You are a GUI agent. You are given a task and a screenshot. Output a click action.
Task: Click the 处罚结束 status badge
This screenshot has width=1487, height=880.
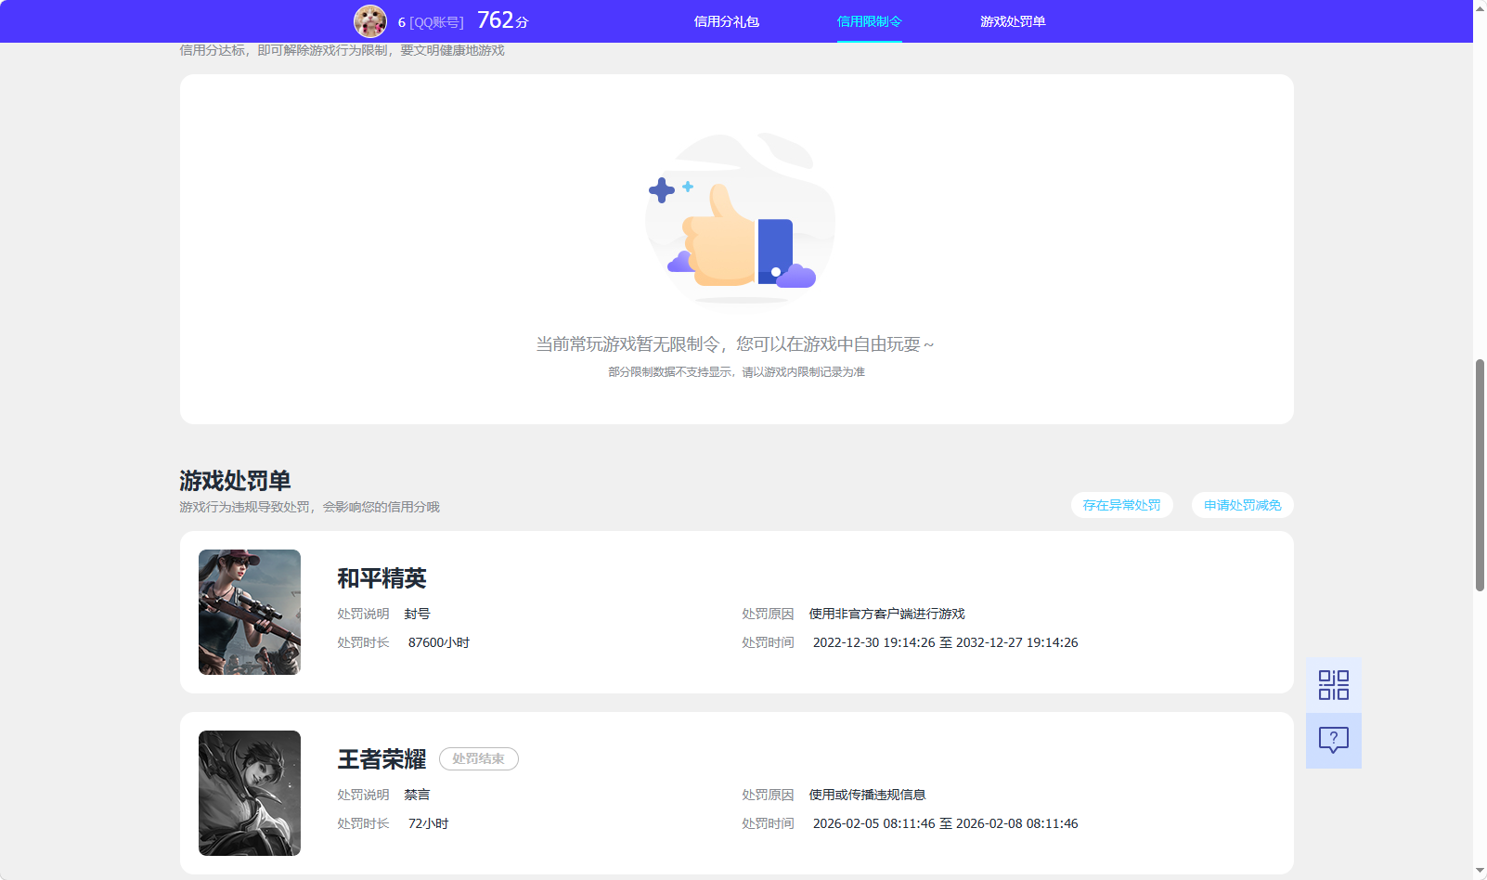(x=479, y=759)
